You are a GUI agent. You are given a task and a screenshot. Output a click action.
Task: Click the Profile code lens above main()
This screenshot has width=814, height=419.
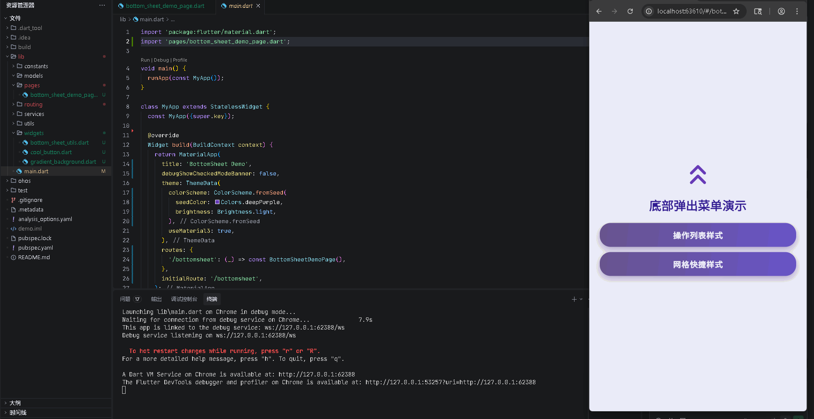pos(180,60)
